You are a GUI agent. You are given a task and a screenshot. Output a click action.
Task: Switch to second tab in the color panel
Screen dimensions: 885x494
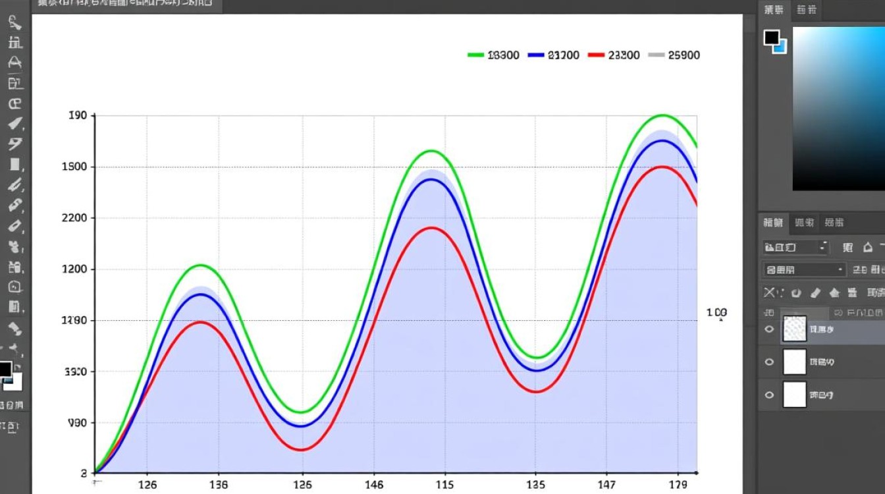pyautogui.click(x=806, y=9)
